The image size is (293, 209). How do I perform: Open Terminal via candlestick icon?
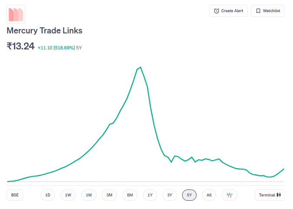click(x=279, y=195)
